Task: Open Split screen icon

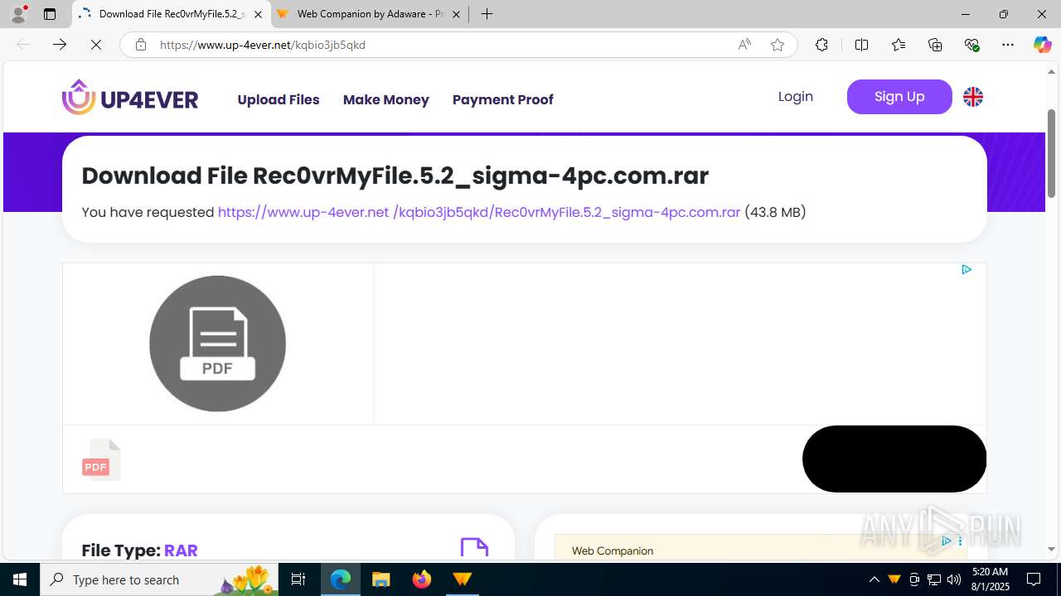Action: (862, 45)
